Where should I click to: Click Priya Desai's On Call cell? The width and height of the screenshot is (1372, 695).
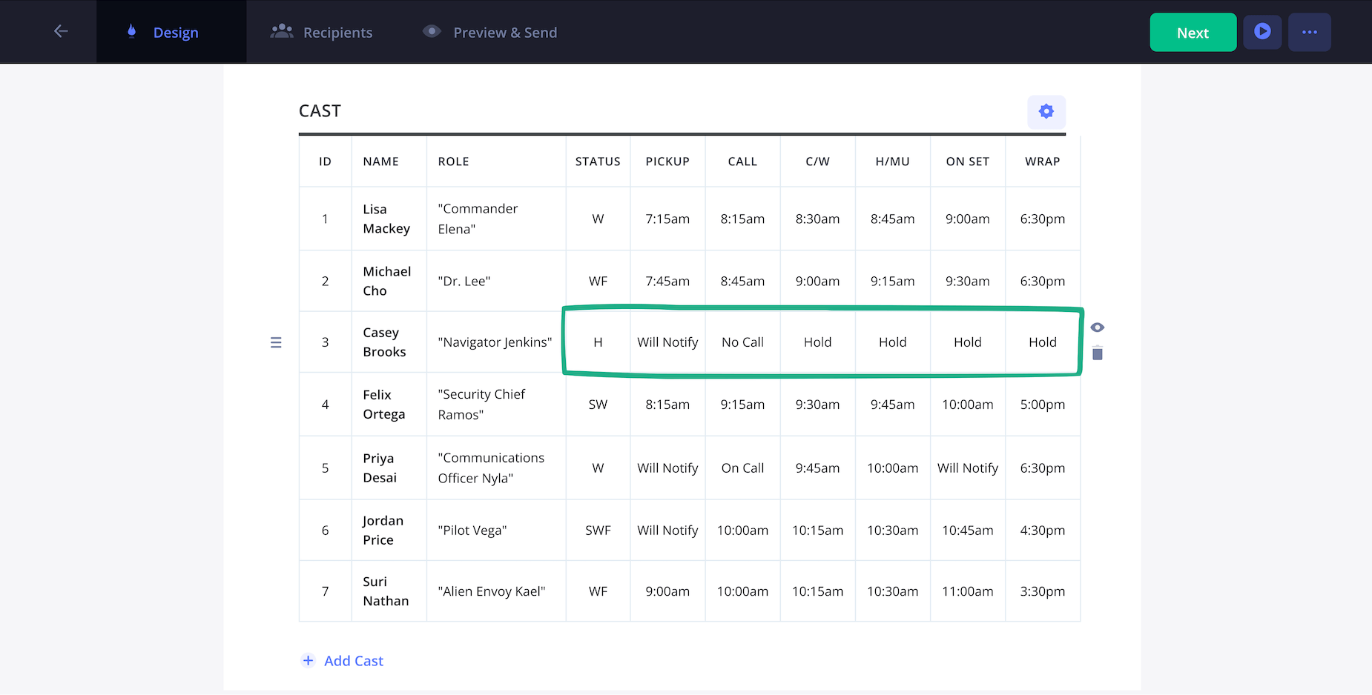tap(742, 468)
